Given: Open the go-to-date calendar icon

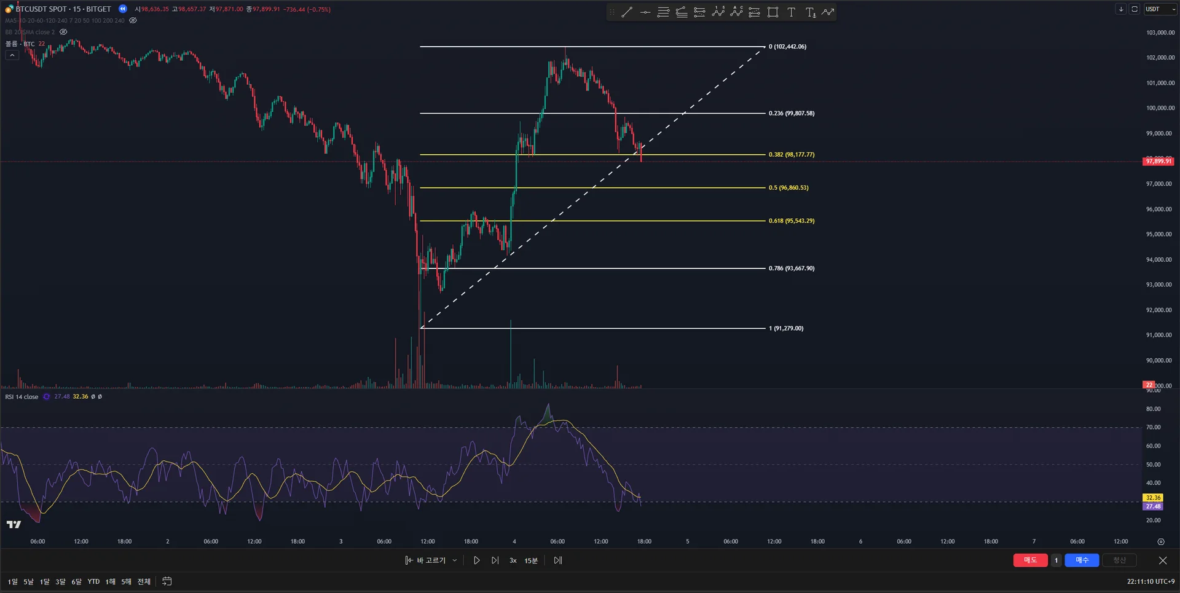Looking at the screenshot, I should coord(167,581).
